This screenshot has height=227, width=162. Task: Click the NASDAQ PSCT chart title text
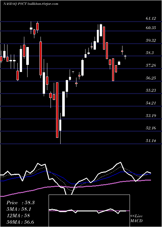click(31, 4)
